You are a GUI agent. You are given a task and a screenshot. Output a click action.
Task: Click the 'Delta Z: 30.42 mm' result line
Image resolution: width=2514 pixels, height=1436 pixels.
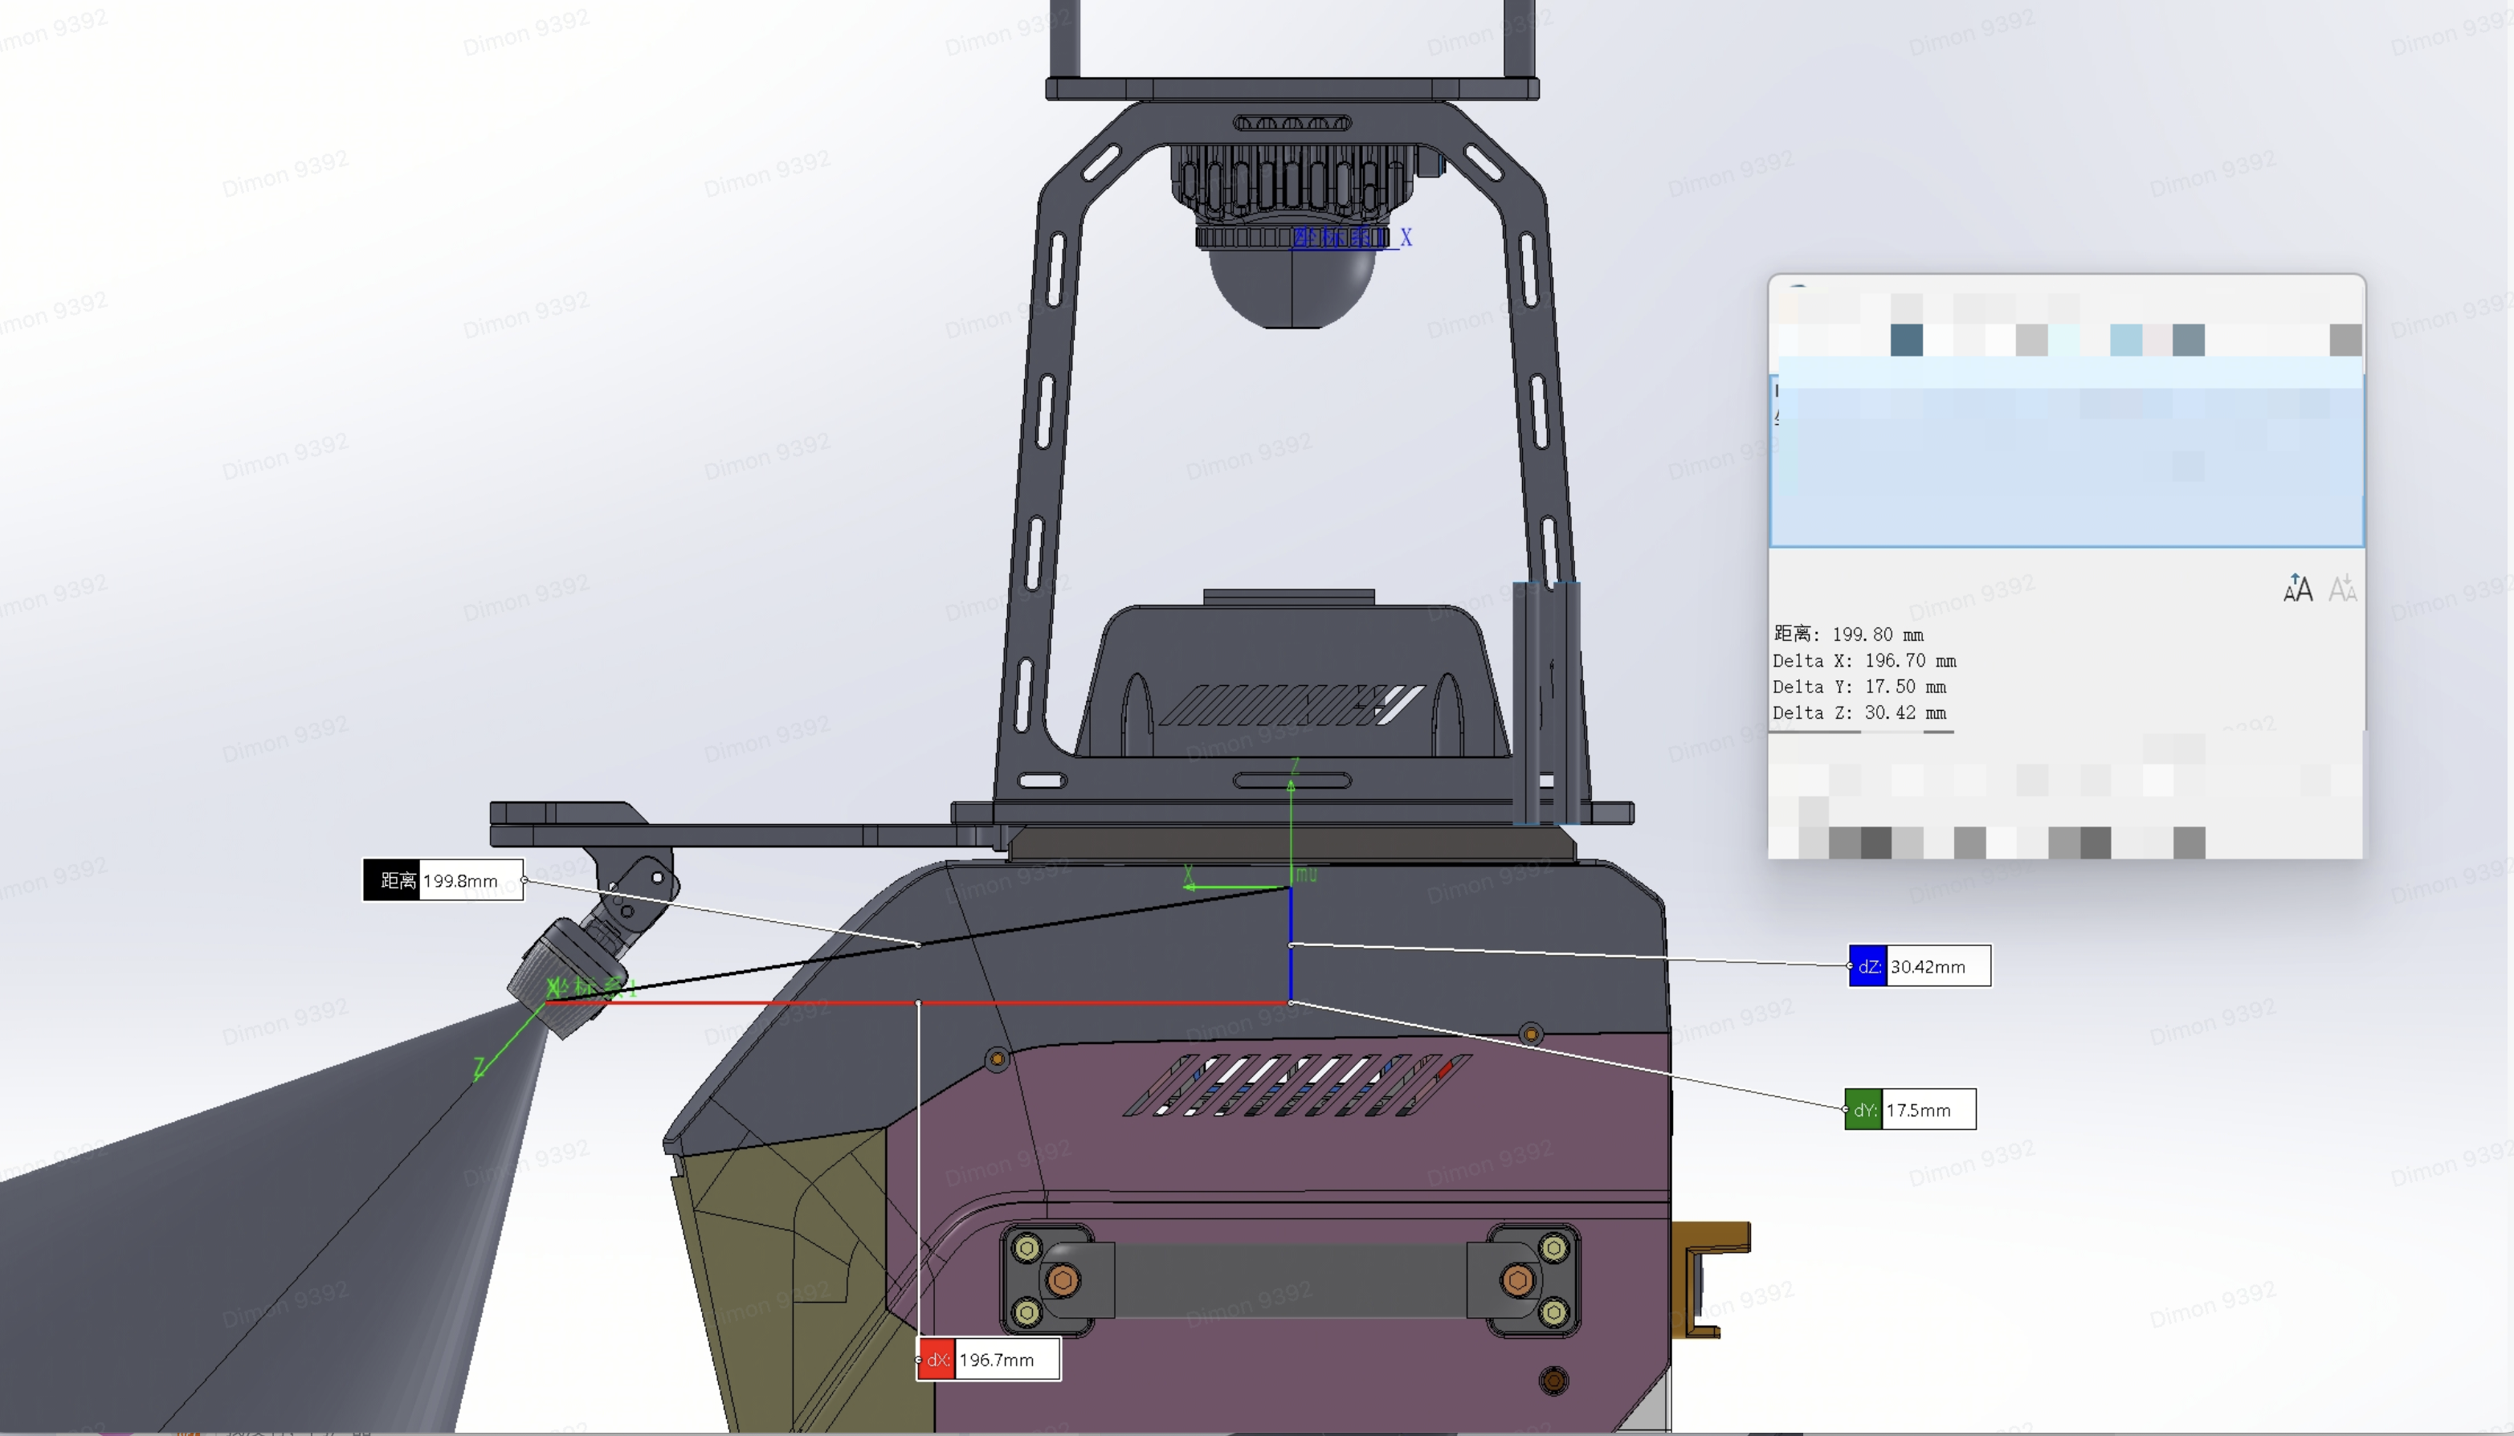coord(1859,712)
